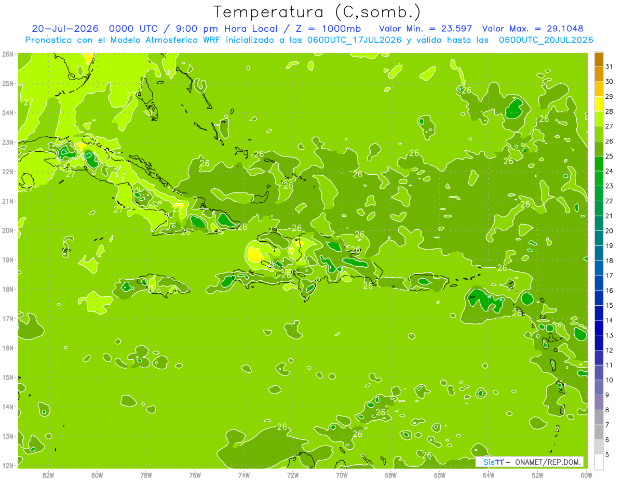The height and width of the screenshot is (482, 623).
Task: Click the latitude label "12N"
Action: click(8, 465)
